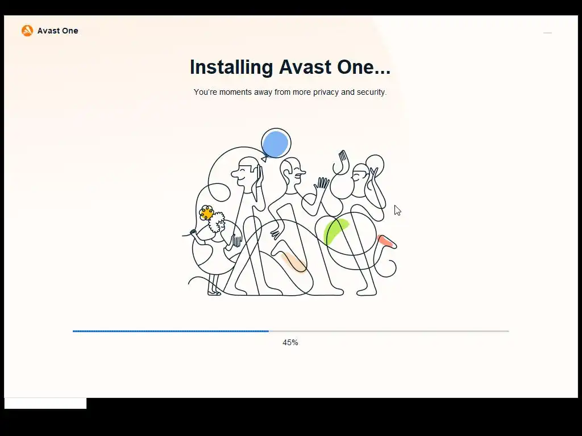This screenshot has width=582, height=436.
Task: Minimize the installer window
Action: coord(547,33)
